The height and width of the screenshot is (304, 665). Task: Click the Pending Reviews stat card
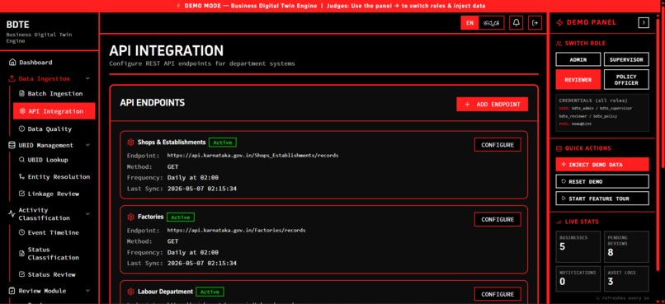pos(626,246)
